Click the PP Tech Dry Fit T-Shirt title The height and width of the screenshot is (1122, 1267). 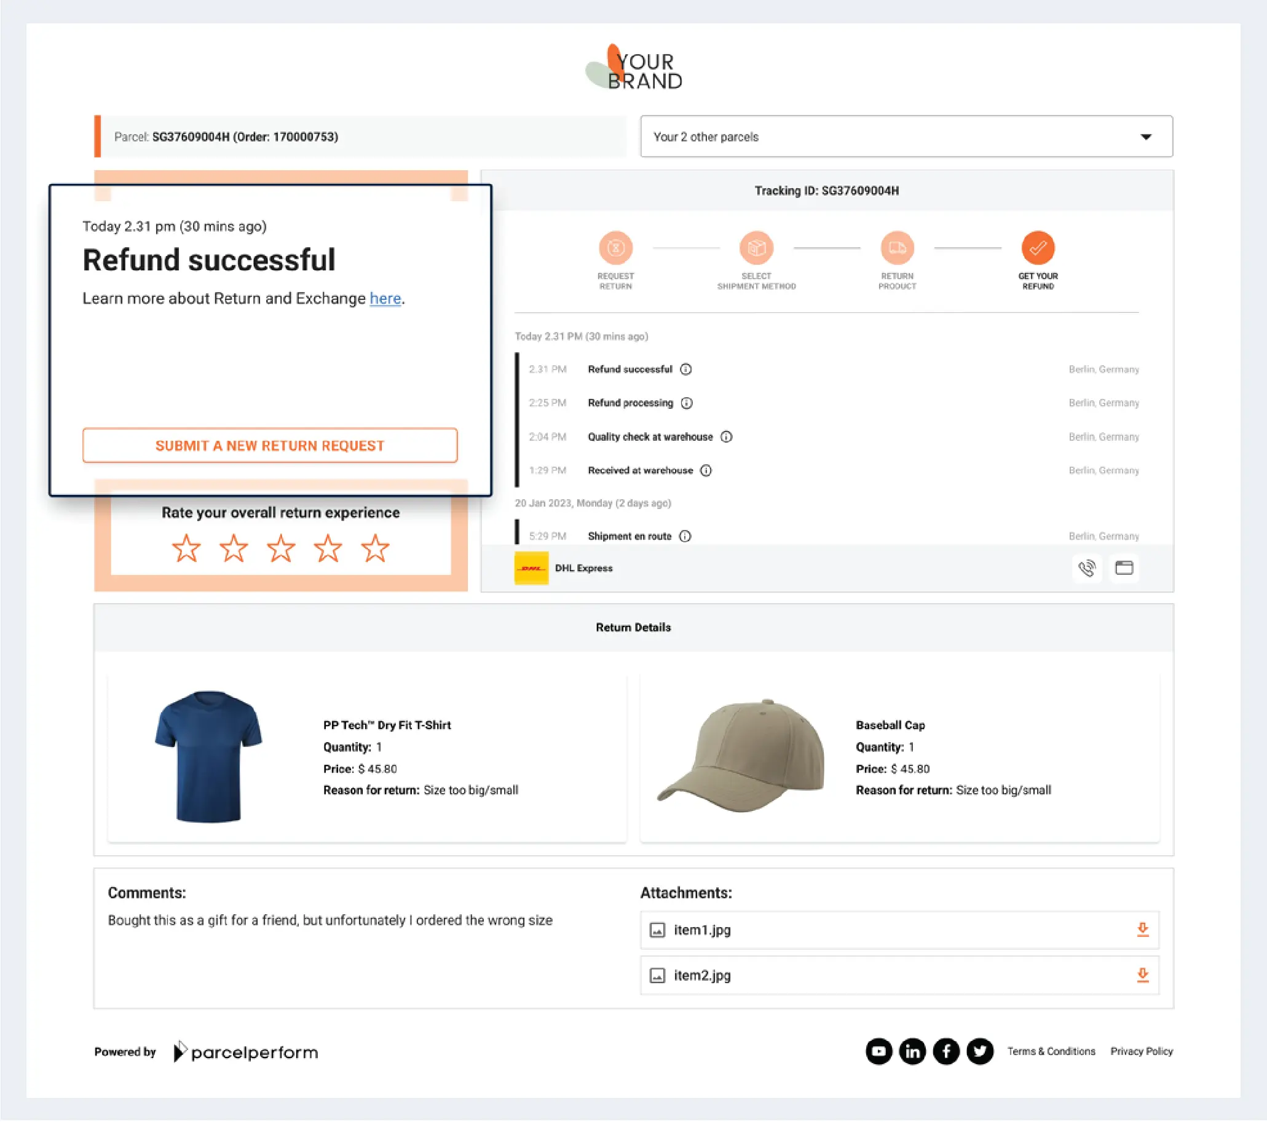387,725
